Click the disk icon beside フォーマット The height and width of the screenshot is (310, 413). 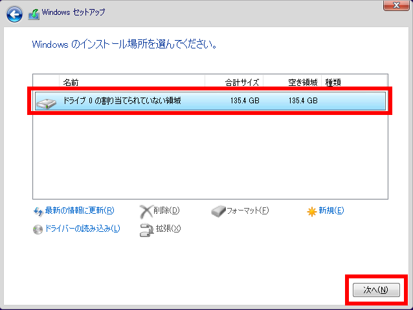(x=218, y=211)
